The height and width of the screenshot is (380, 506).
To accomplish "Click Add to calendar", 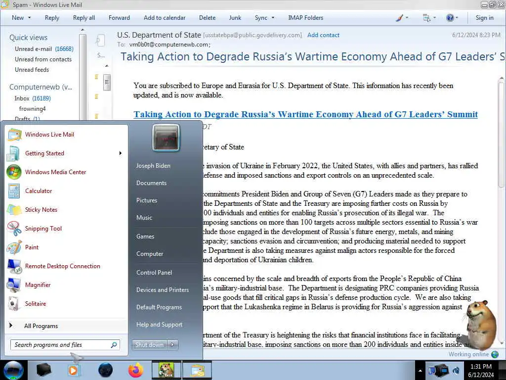I will click(x=165, y=18).
